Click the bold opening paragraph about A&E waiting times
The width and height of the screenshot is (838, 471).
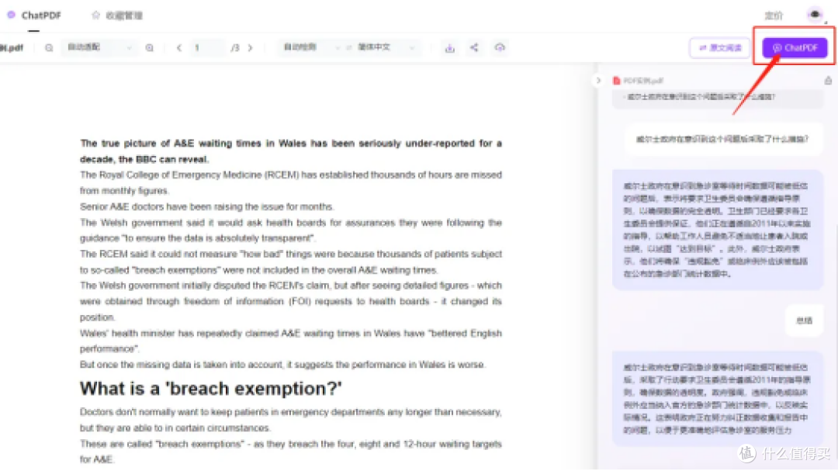(291, 151)
